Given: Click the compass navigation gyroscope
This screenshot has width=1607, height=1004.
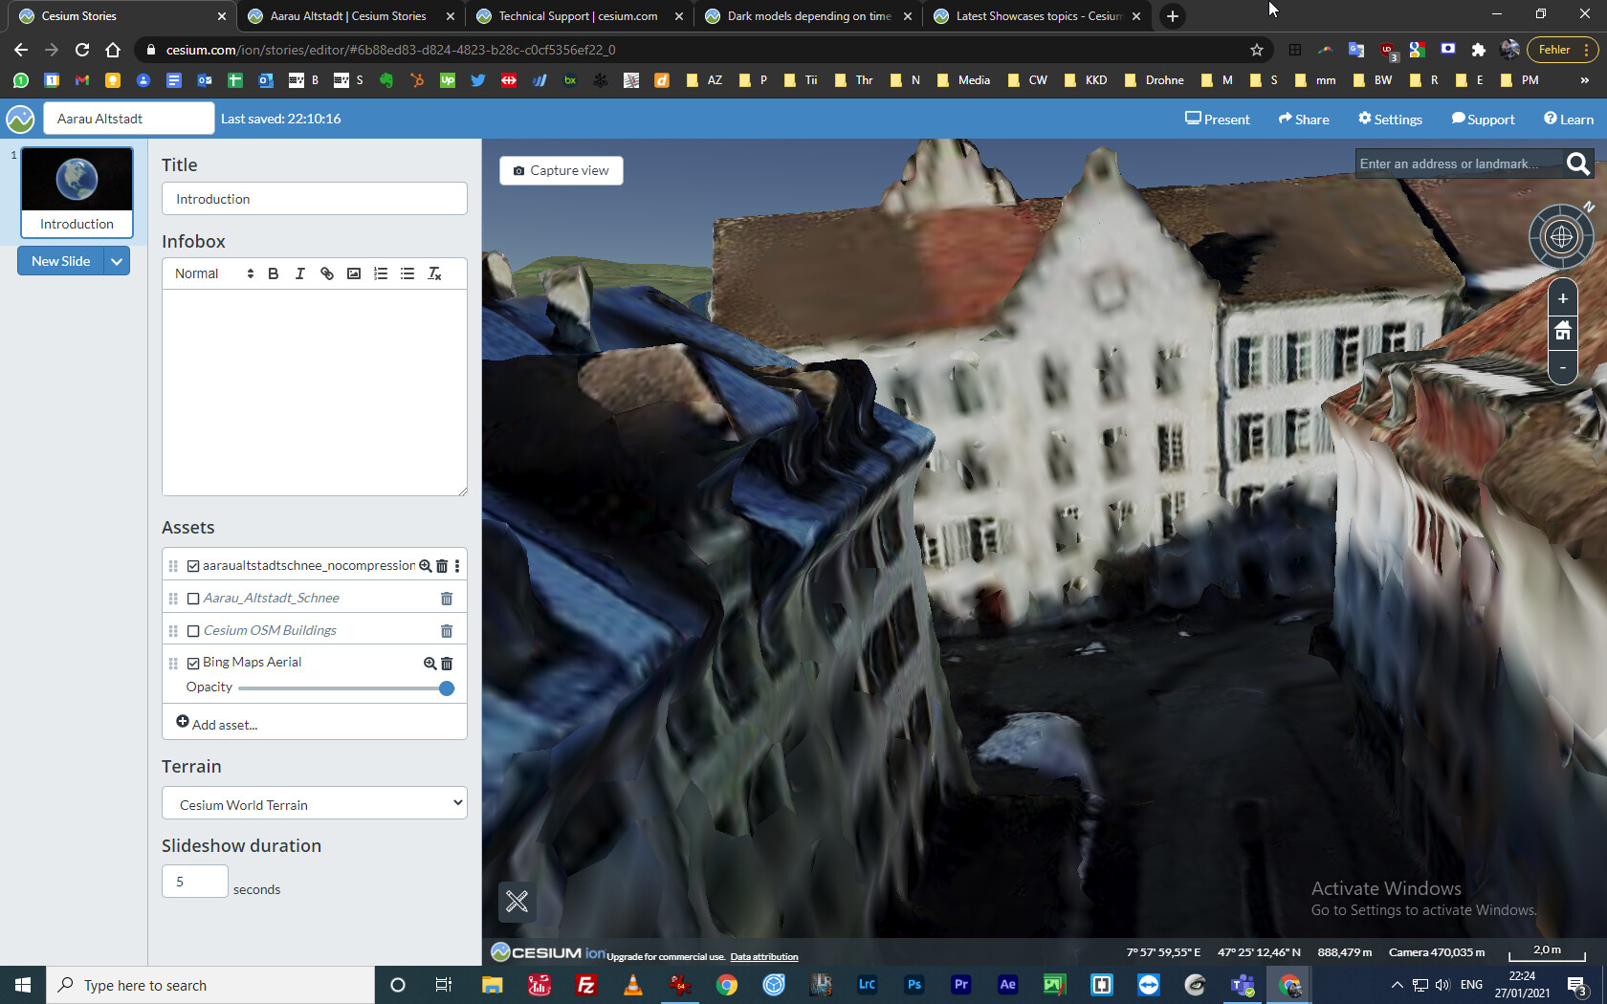Looking at the screenshot, I should (x=1561, y=236).
